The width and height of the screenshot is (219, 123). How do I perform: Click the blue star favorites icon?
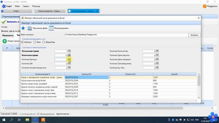(23, 28)
